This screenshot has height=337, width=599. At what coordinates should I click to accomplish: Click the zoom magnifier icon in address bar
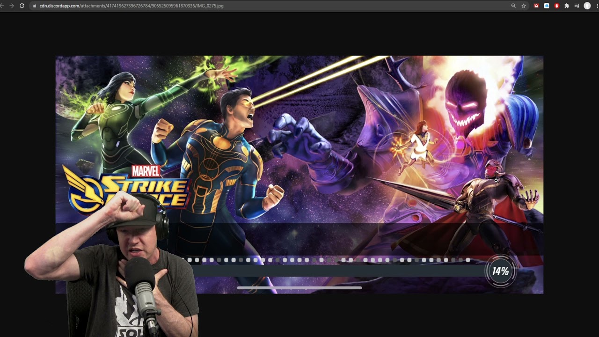[513, 6]
